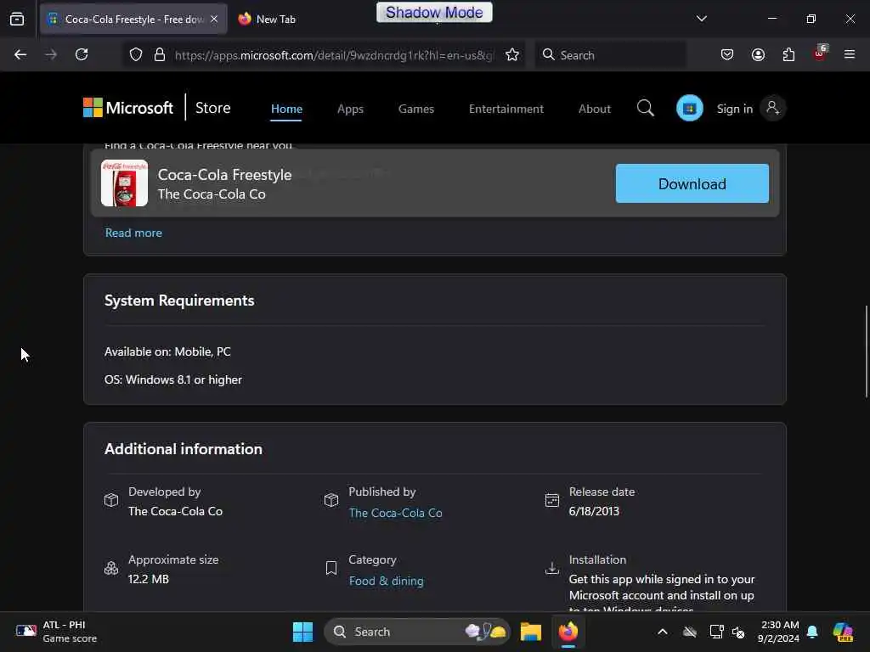Screen dimensions: 870x652
Task: Click the Microsoft logo
Action: (x=128, y=108)
